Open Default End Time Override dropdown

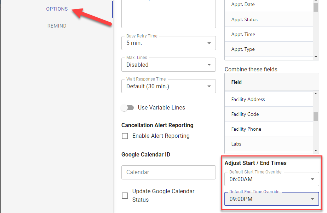271,199
